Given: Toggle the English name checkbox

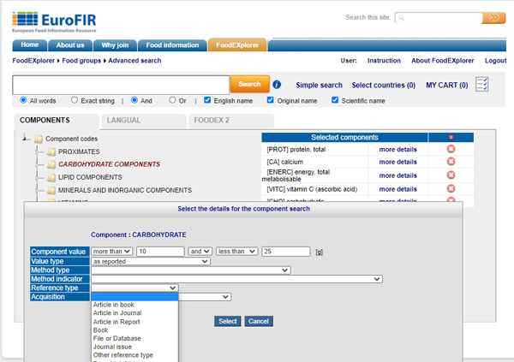Looking at the screenshot, I should tap(207, 100).
